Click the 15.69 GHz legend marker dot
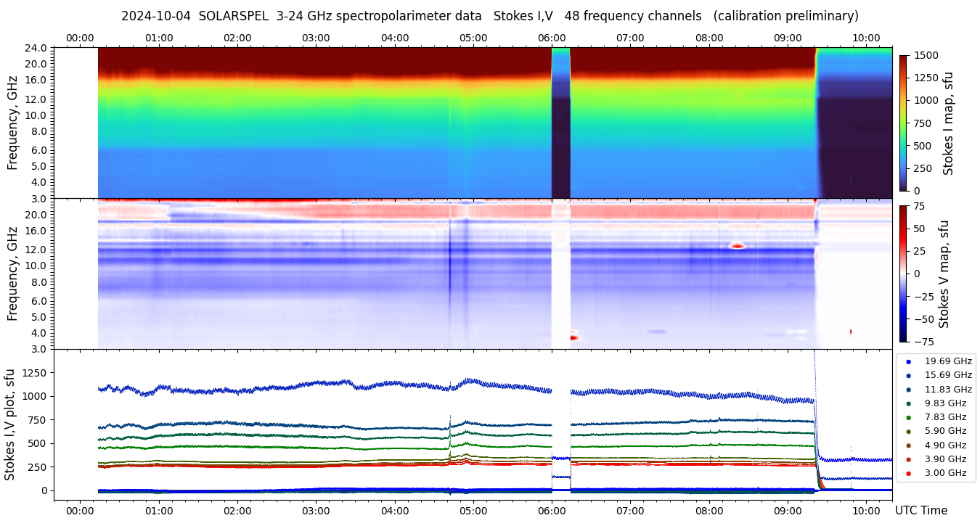The height and width of the screenshot is (526, 980). click(908, 375)
